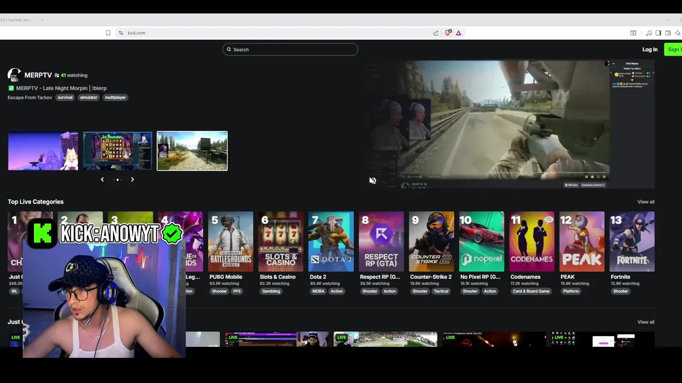The image size is (682, 383).
Task: Click the music note toolbar icon
Action: coord(648,33)
